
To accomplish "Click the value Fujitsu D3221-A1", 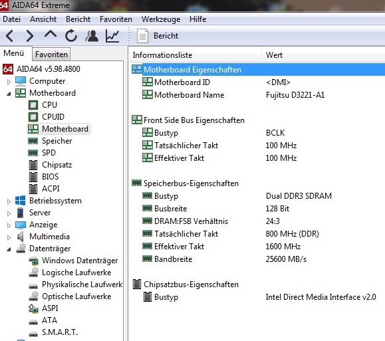I will pyautogui.click(x=295, y=95).
